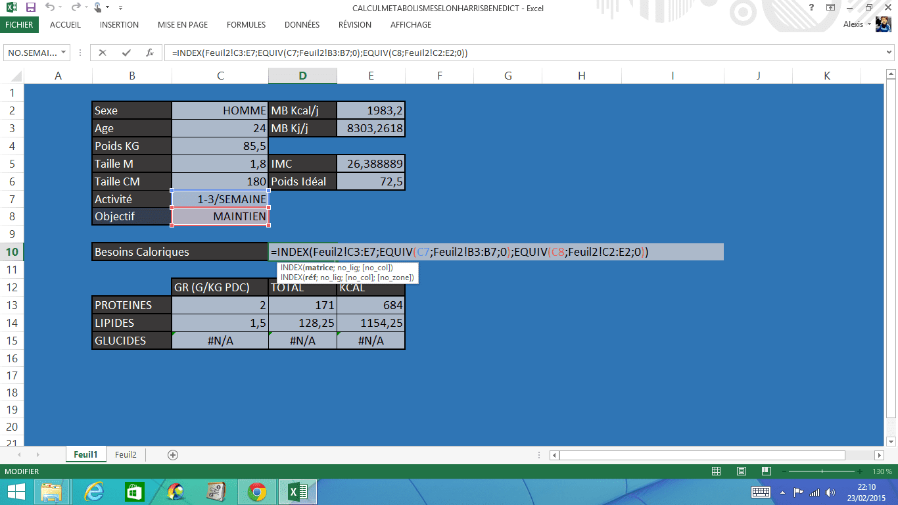Open the undo history dropdown
This screenshot has width=898, height=505.
[60, 8]
